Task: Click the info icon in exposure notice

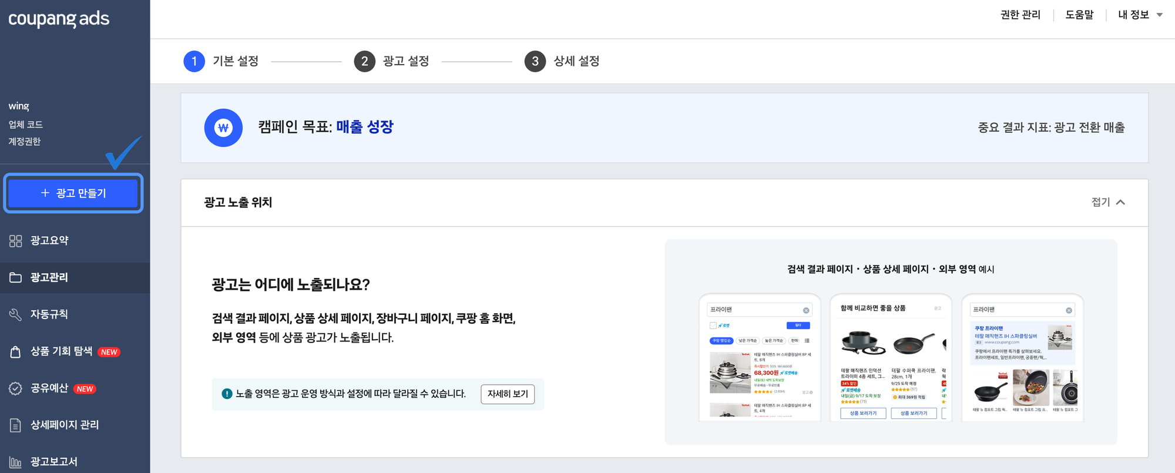Action: 227,394
